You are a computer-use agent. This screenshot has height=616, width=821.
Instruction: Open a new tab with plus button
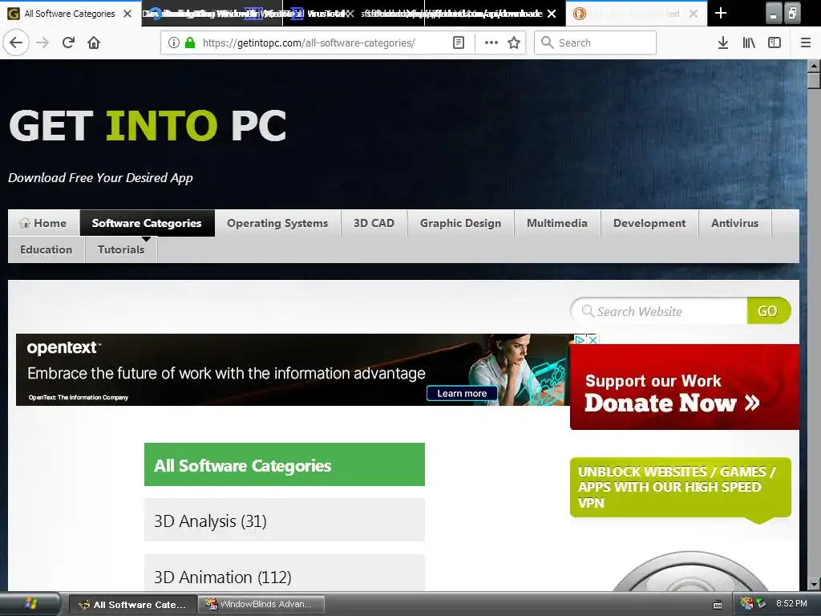pos(721,13)
